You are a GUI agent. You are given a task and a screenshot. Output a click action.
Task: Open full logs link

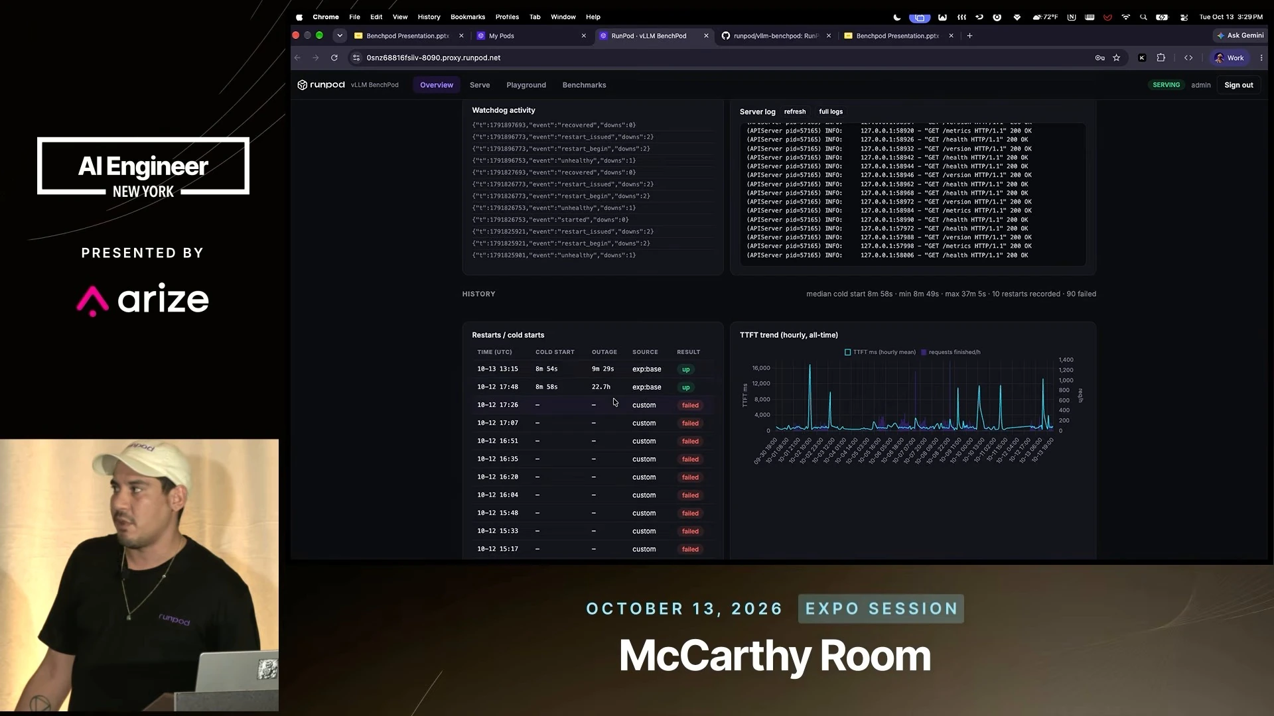pos(831,111)
